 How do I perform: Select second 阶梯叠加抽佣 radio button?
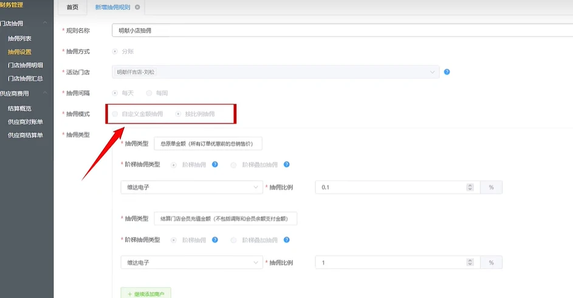click(x=233, y=240)
